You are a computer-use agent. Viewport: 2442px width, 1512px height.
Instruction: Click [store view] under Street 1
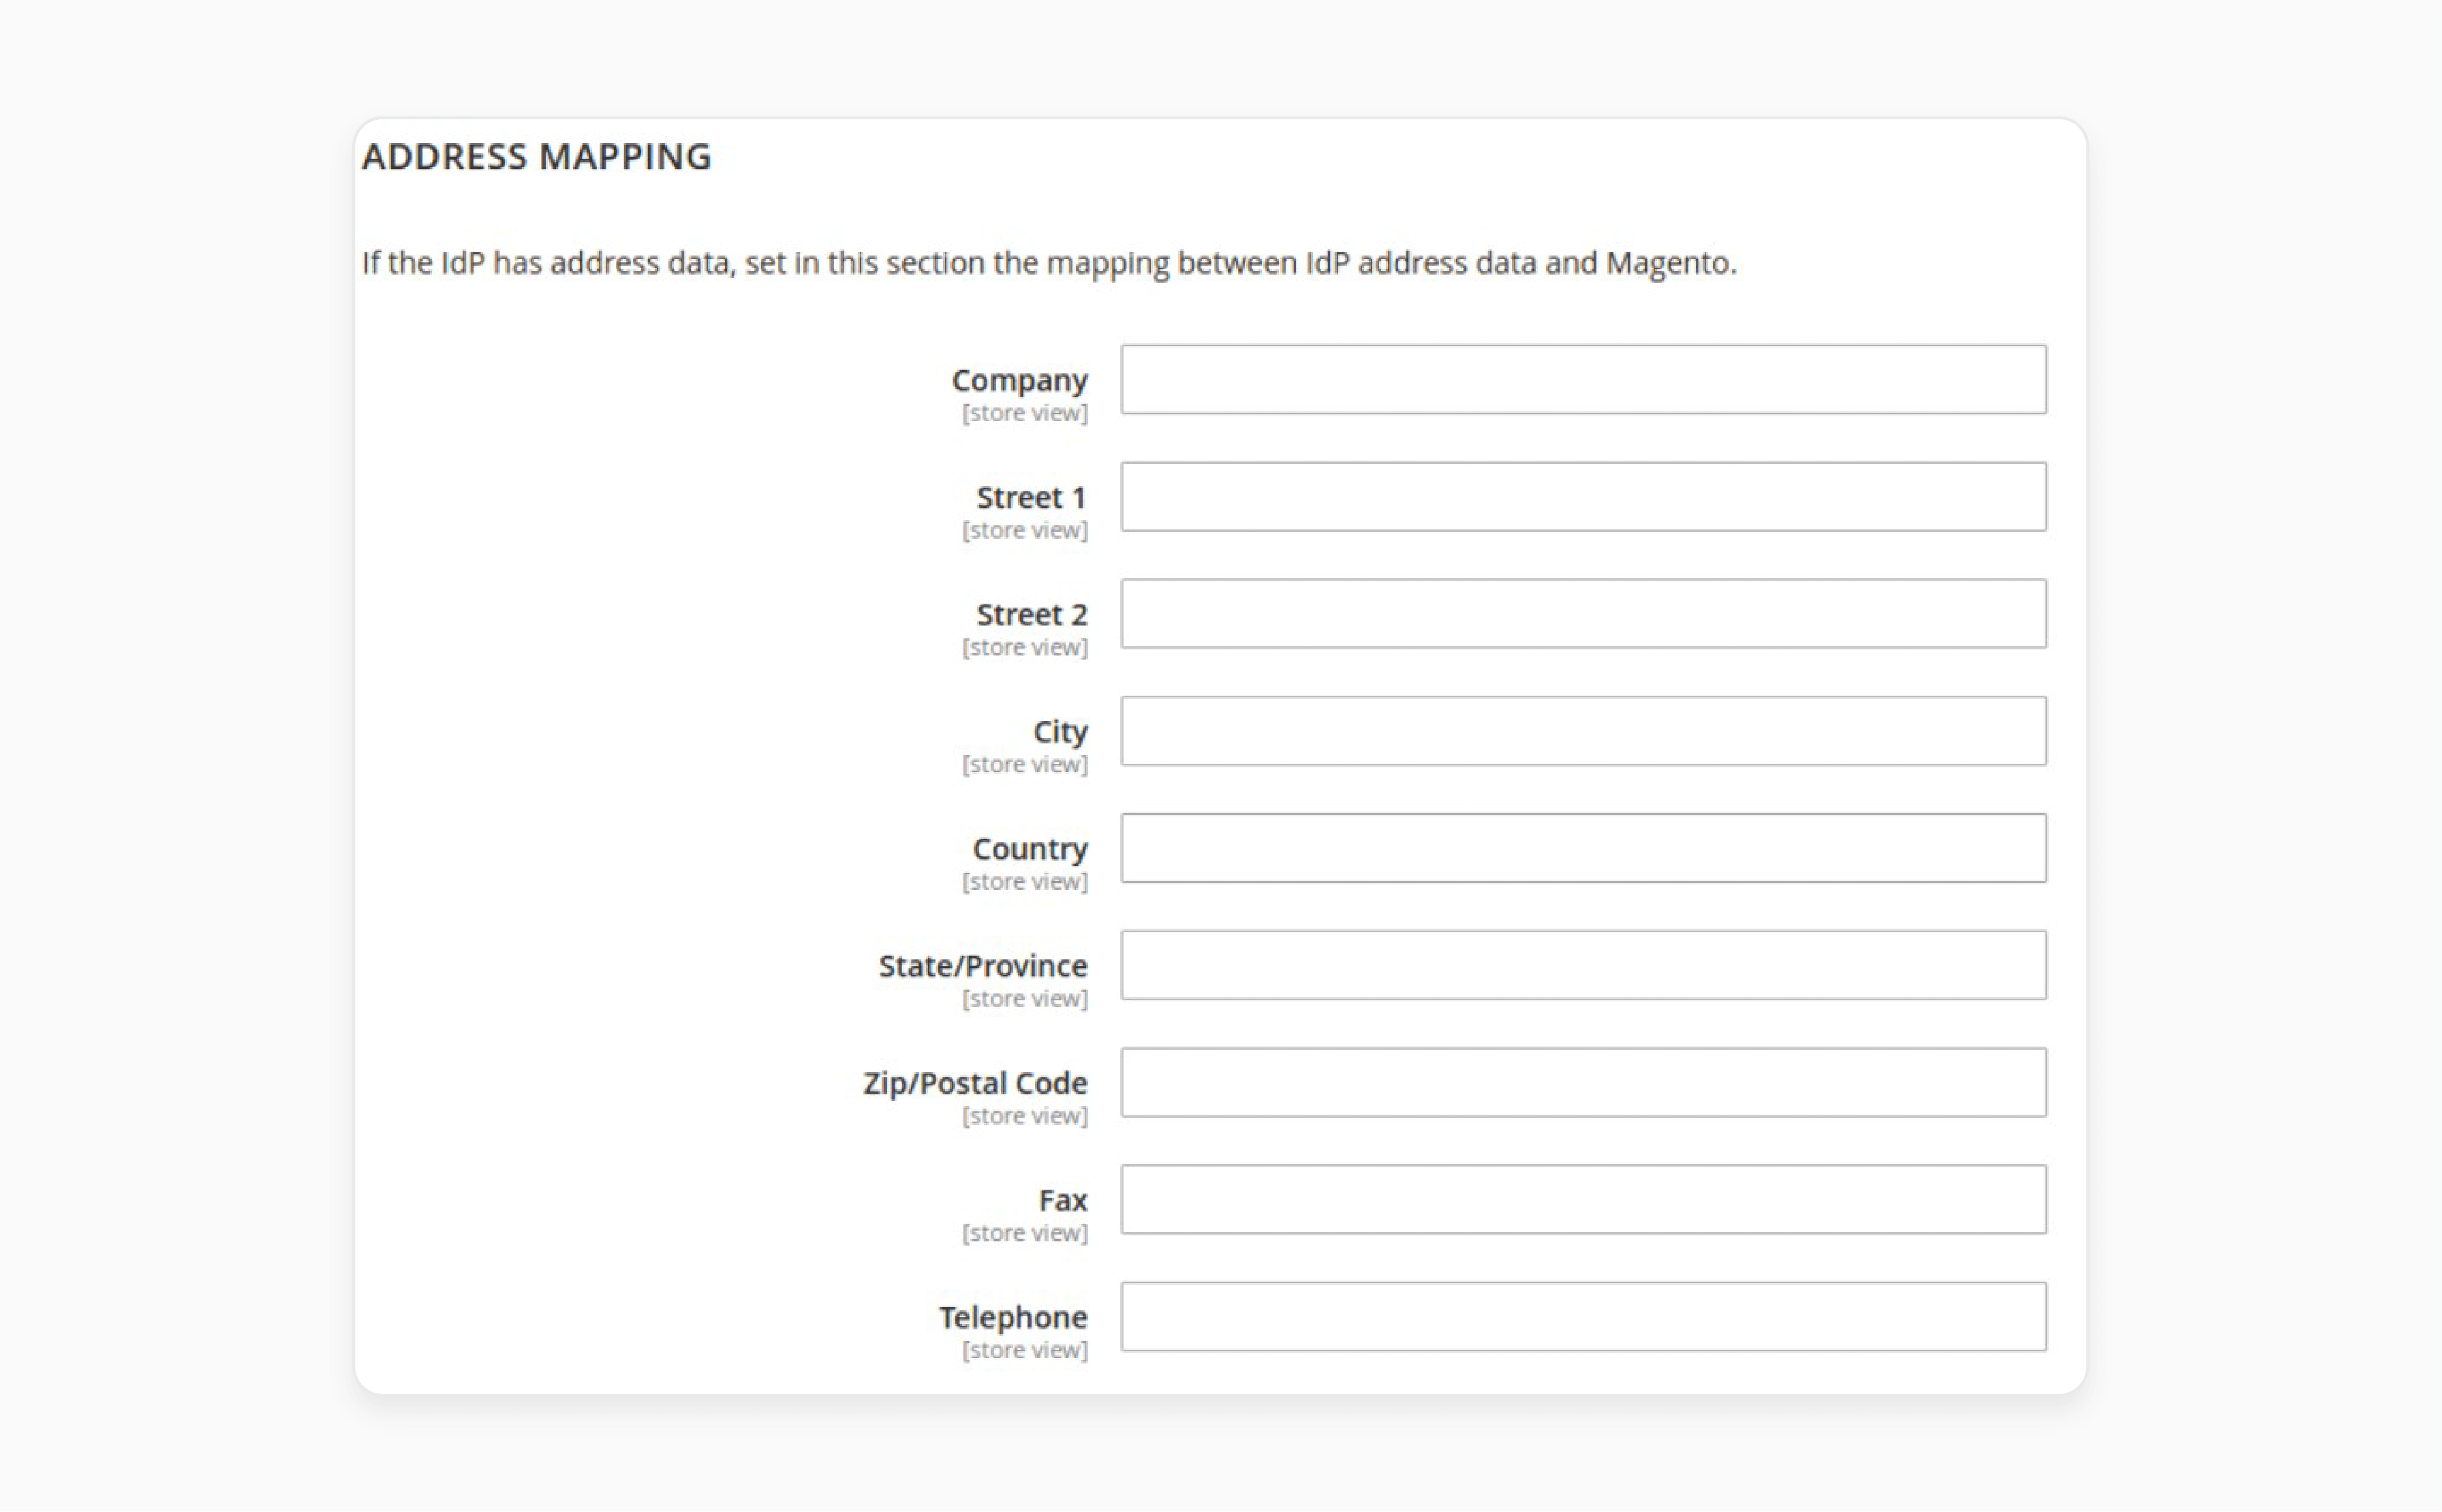(x=1024, y=530)
